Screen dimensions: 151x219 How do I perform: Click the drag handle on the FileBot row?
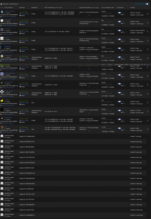pyautogui.click(x=148, y=41)
